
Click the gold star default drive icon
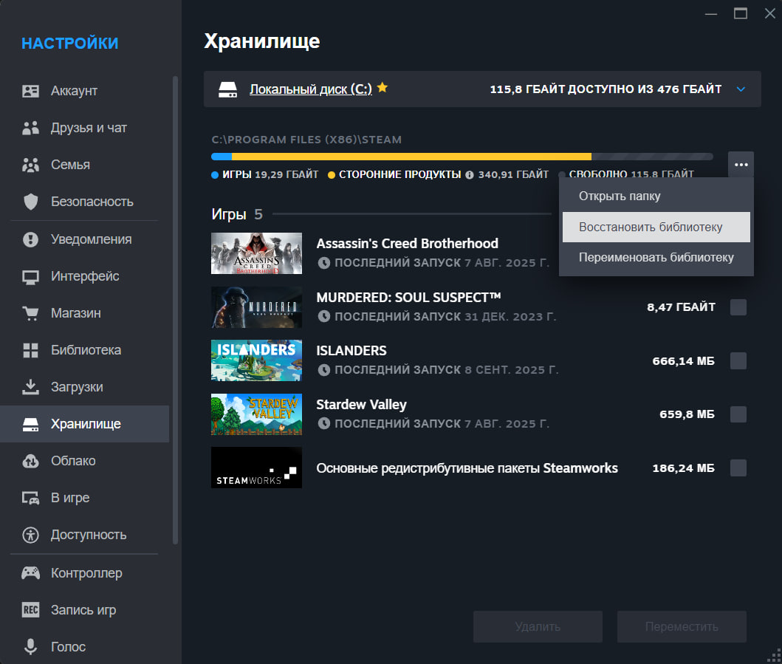point(383,88)
